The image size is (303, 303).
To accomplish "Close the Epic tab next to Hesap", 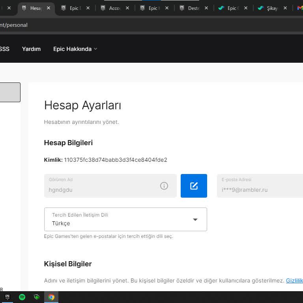I will (x=88, y=8).
